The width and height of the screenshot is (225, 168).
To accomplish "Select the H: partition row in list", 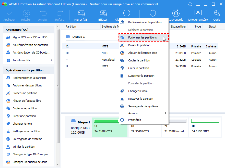I will coord(140,66).
